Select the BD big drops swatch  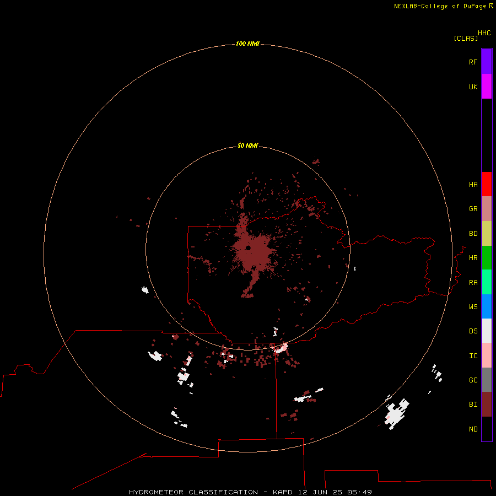click(x=487, y=234)
